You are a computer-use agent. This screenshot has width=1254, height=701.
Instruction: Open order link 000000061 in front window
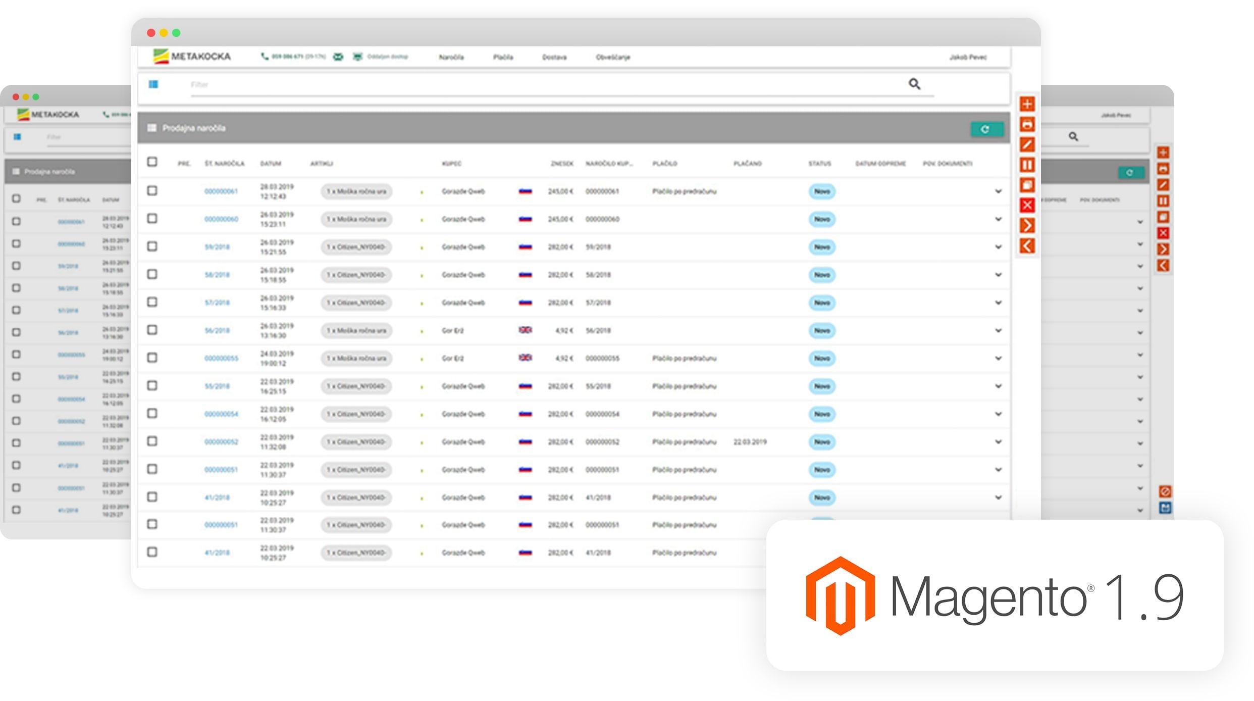pyautogui.click(x=221, y=191)
